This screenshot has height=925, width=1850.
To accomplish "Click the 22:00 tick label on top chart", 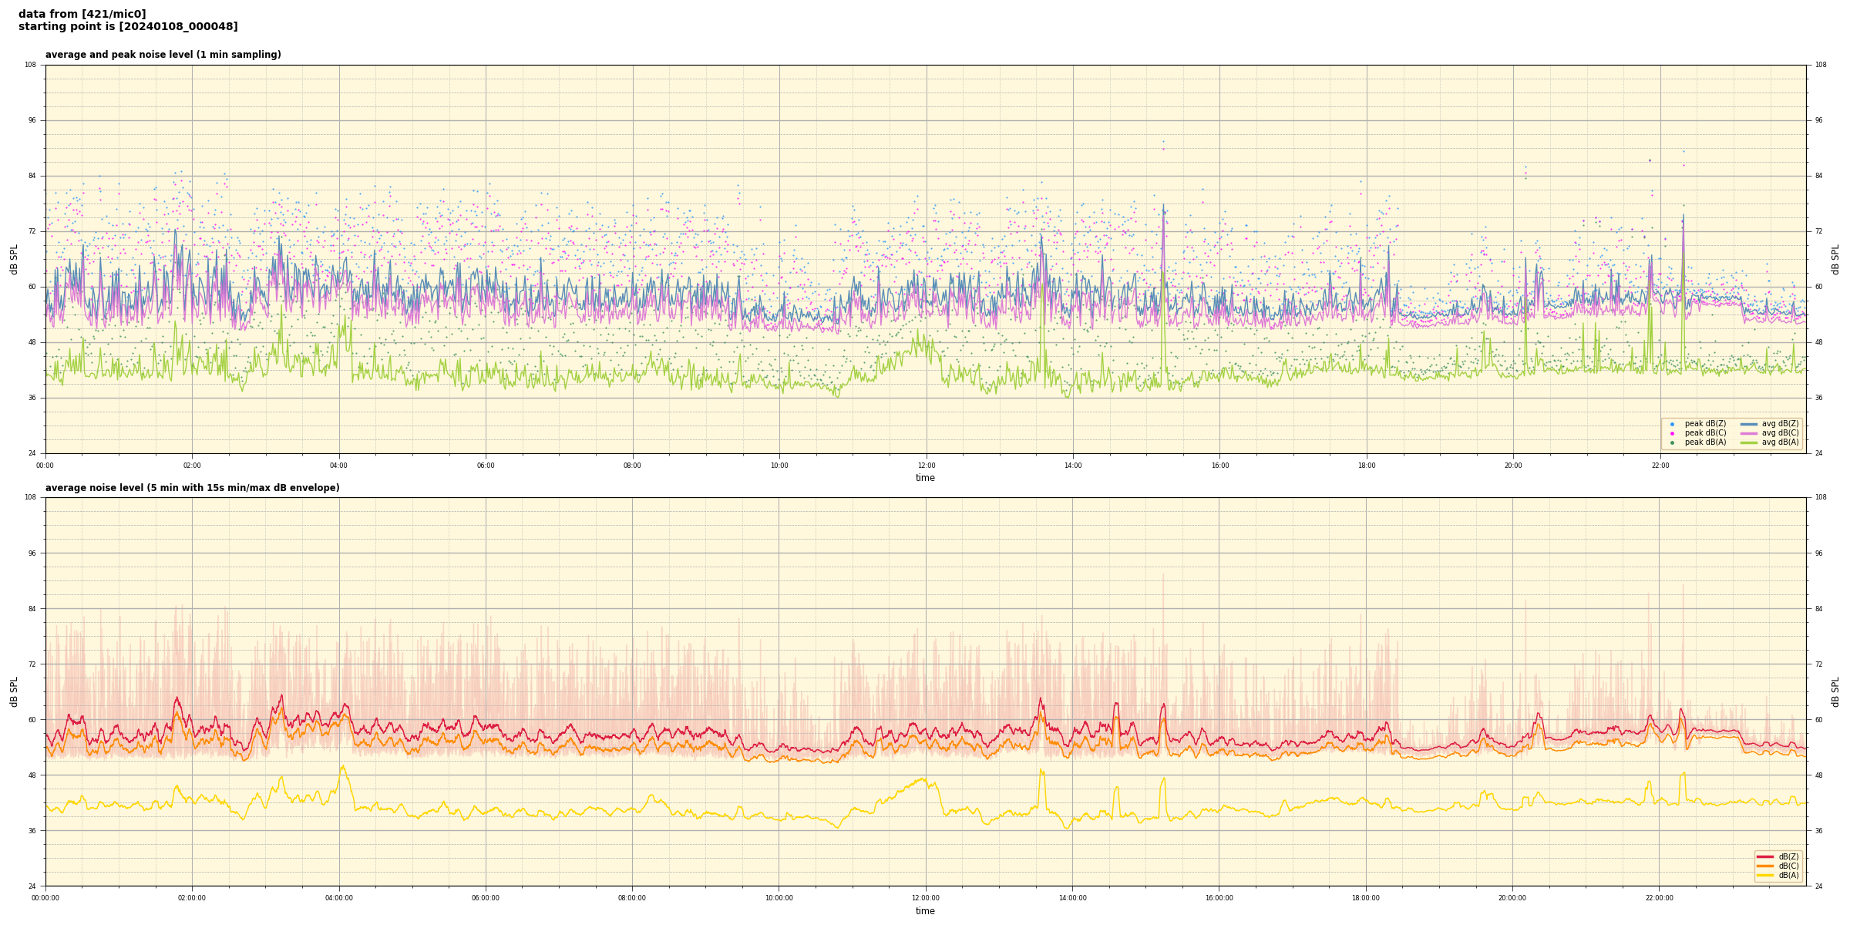I will (x=1660, y=466).
